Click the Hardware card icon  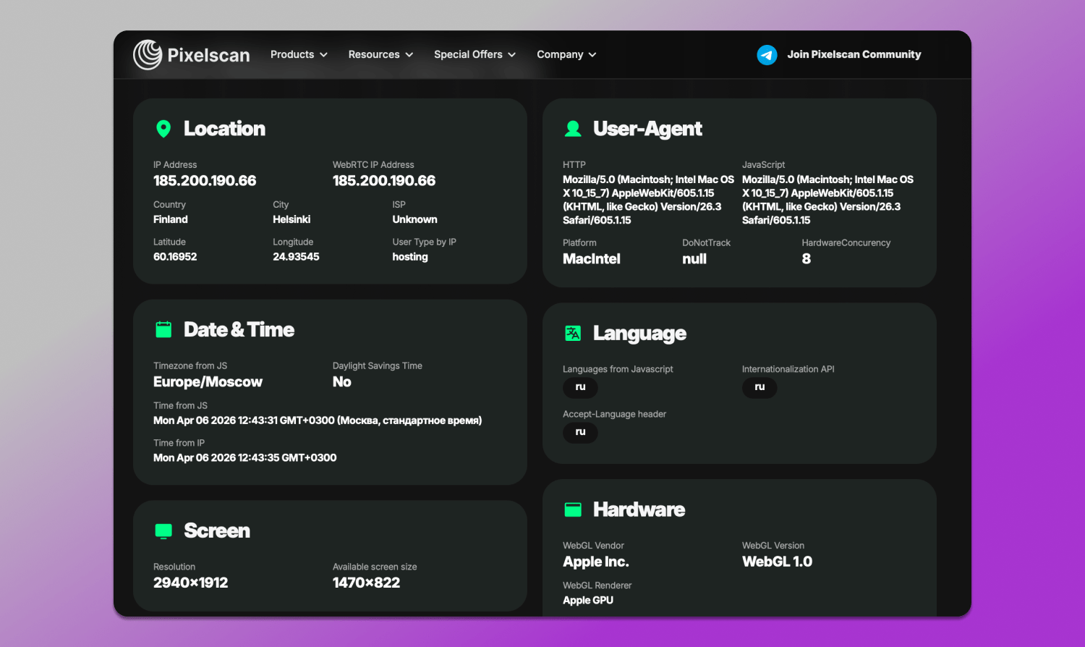[573, 509]
